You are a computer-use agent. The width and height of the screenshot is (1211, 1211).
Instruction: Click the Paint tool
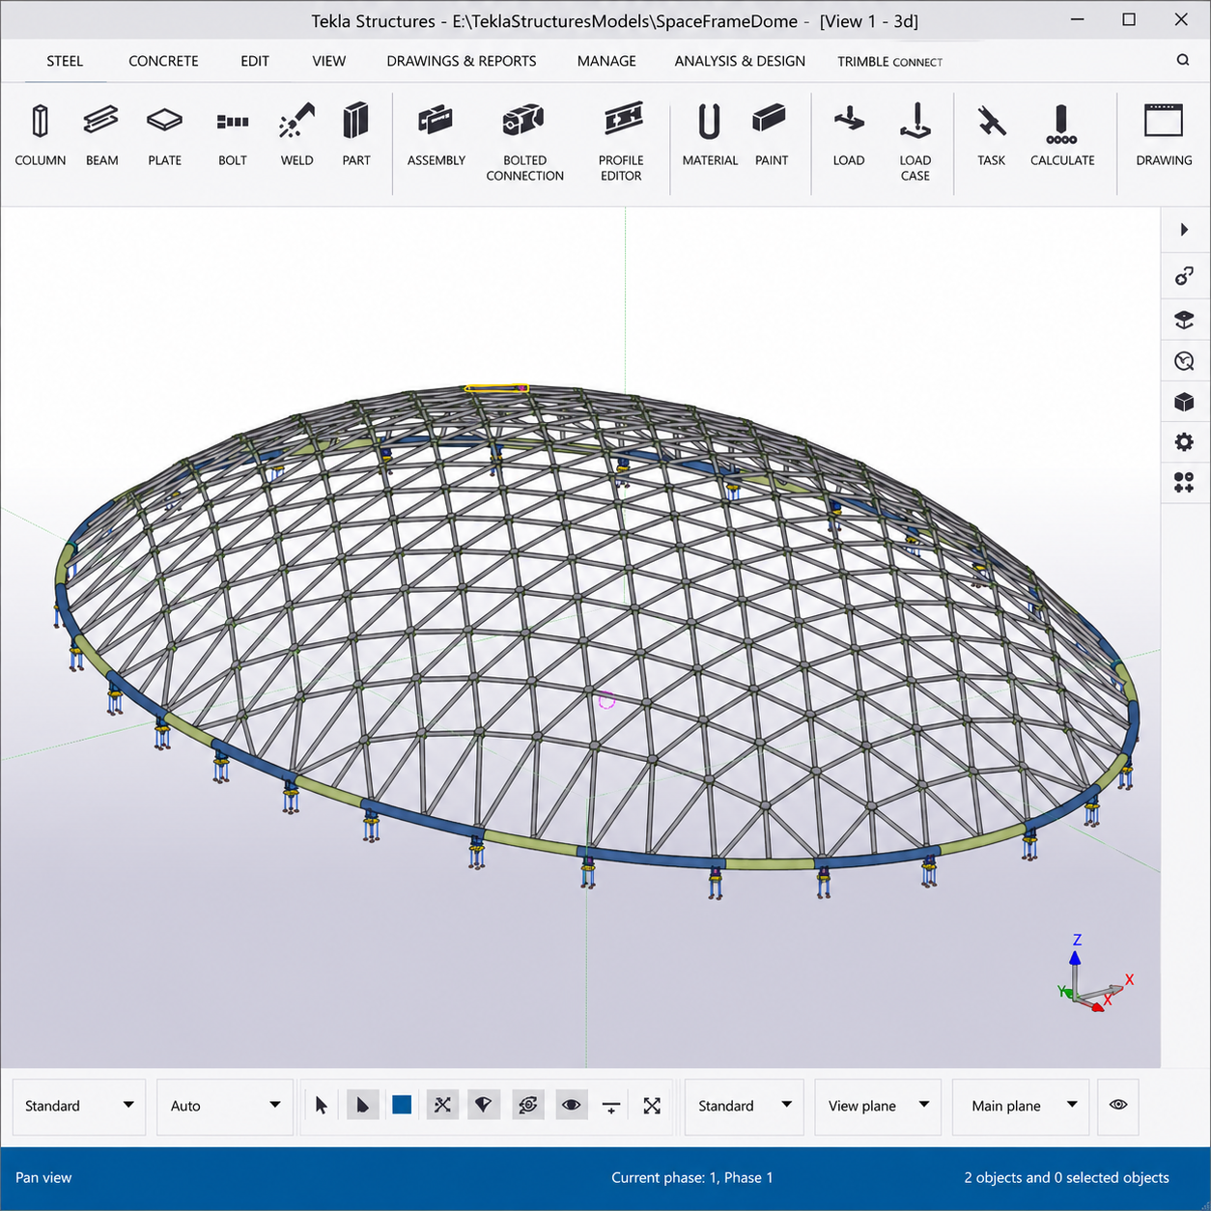coord(772,134)
